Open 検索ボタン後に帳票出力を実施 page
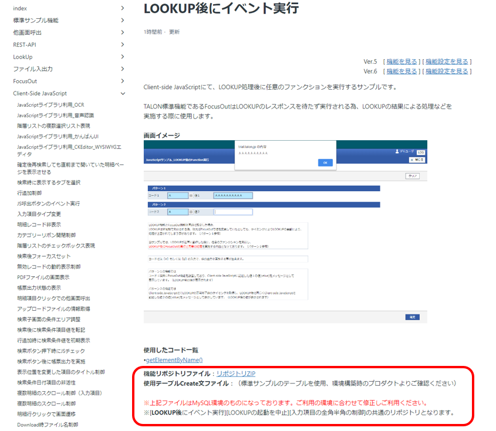Image resolution: width=496 pixels, height=431 pixels. point(51,361)
